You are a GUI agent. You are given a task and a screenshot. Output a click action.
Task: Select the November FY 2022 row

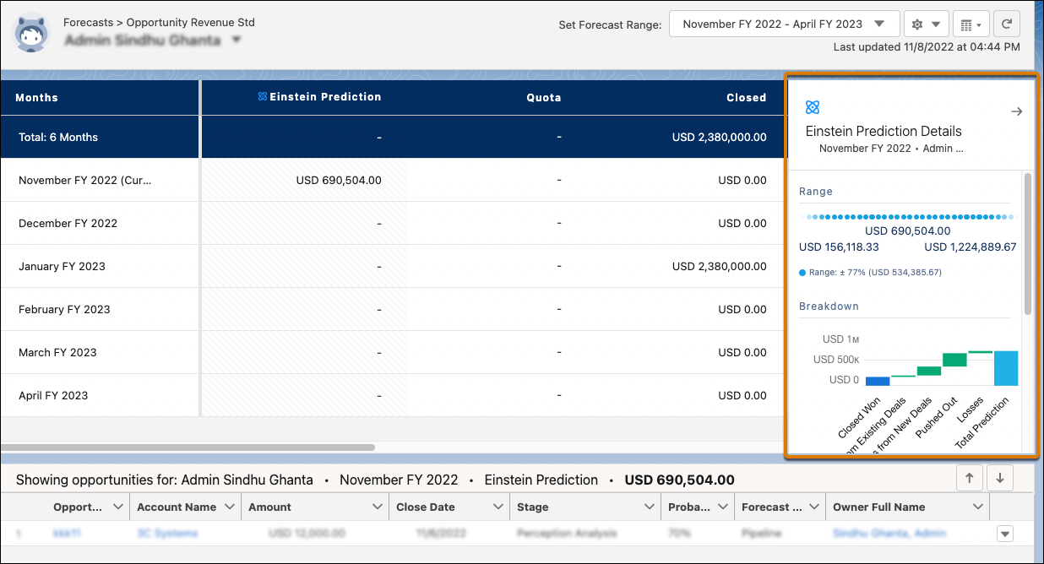[84, 180]
